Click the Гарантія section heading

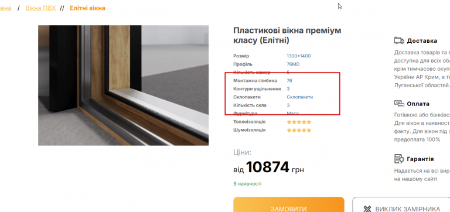(x=421, y=159)
